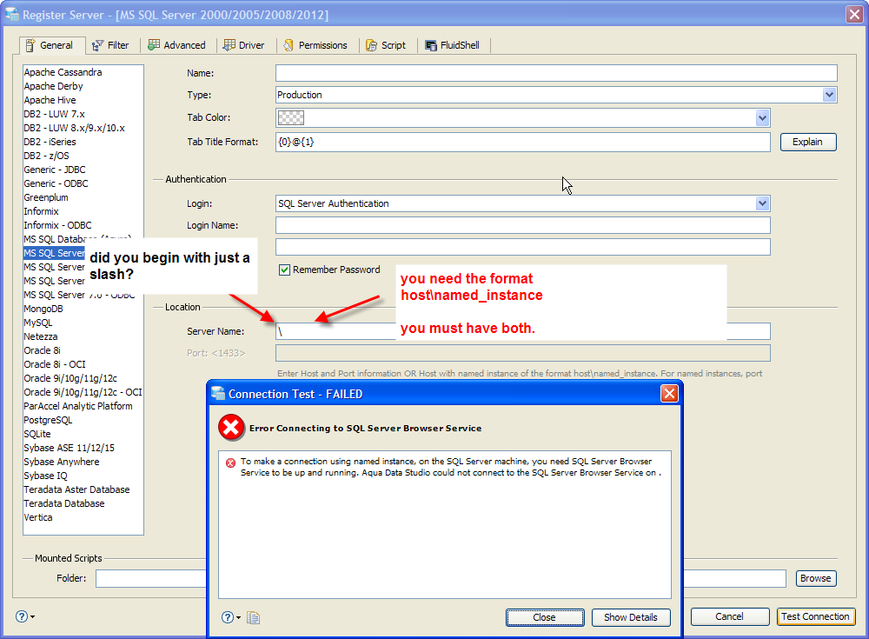
Task: Switch to the Driver tab
Action: pyautogui.click(x=244, y=45)
